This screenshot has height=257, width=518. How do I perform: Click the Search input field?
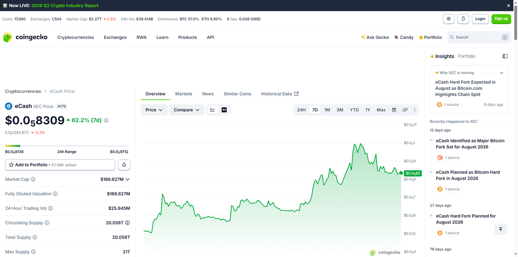479,38
